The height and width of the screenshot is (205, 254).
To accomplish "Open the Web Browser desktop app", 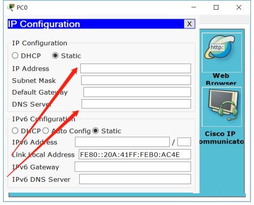I will pos(221,52).
